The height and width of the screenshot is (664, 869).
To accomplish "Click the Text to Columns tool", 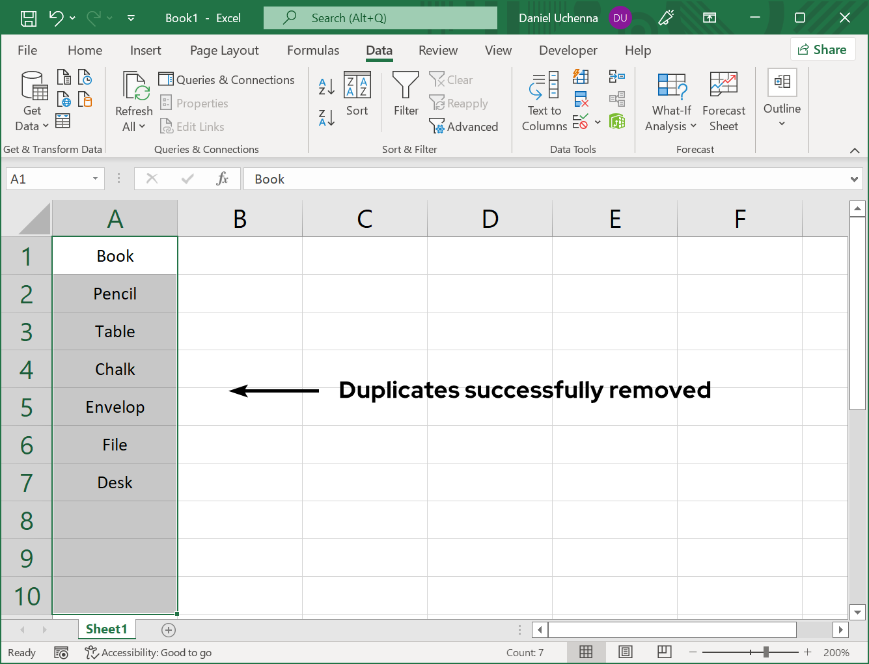I will [x=544, y=101].
